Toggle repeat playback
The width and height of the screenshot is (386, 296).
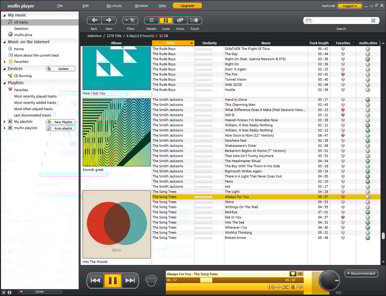pyautogui.click(x=300, y=287)
